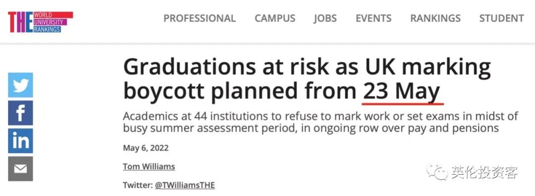Open the PROFESSIONAL nav menu

200,18
